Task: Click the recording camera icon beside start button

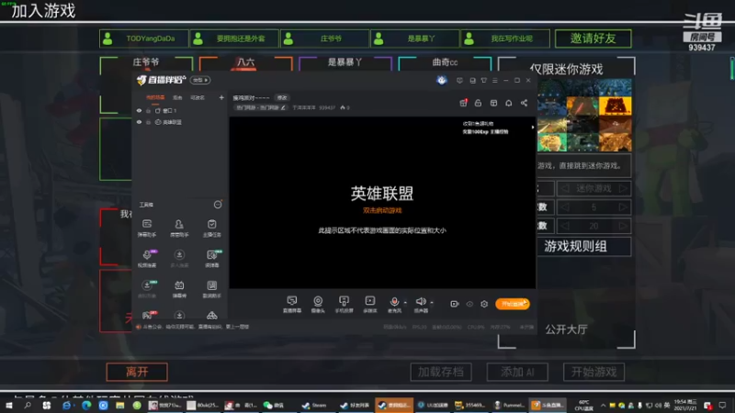Action: pos(454,304)
